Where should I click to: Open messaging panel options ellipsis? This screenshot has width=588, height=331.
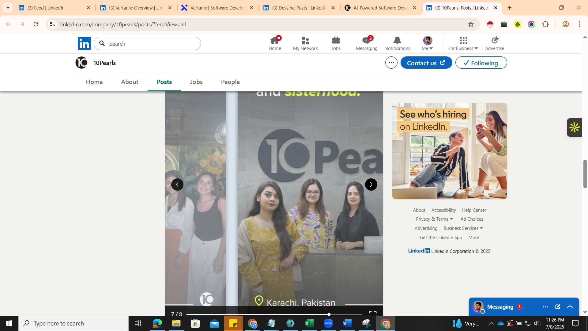tap(545, 307)
